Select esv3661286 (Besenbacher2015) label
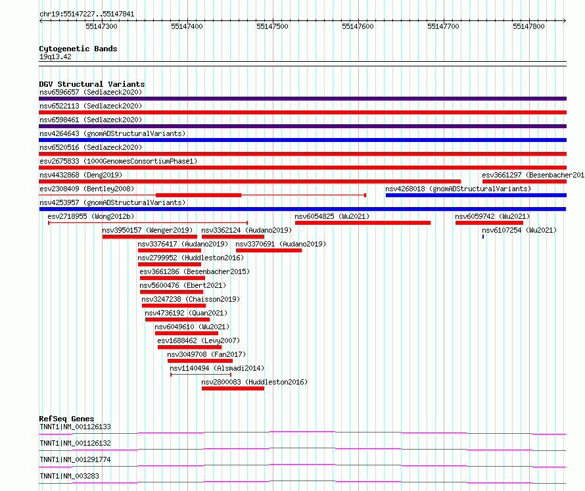Image resolution: width=585 pixels, height=491 pixels. (x=195, y=271)
